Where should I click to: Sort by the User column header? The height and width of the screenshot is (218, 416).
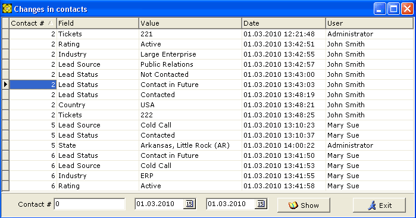coord(370,23)
